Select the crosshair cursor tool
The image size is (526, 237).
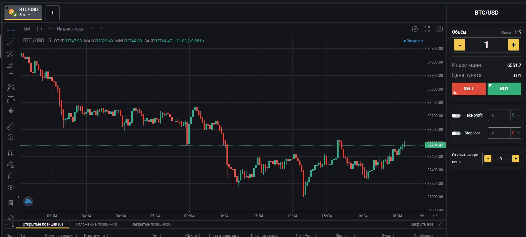pos(11,30)
